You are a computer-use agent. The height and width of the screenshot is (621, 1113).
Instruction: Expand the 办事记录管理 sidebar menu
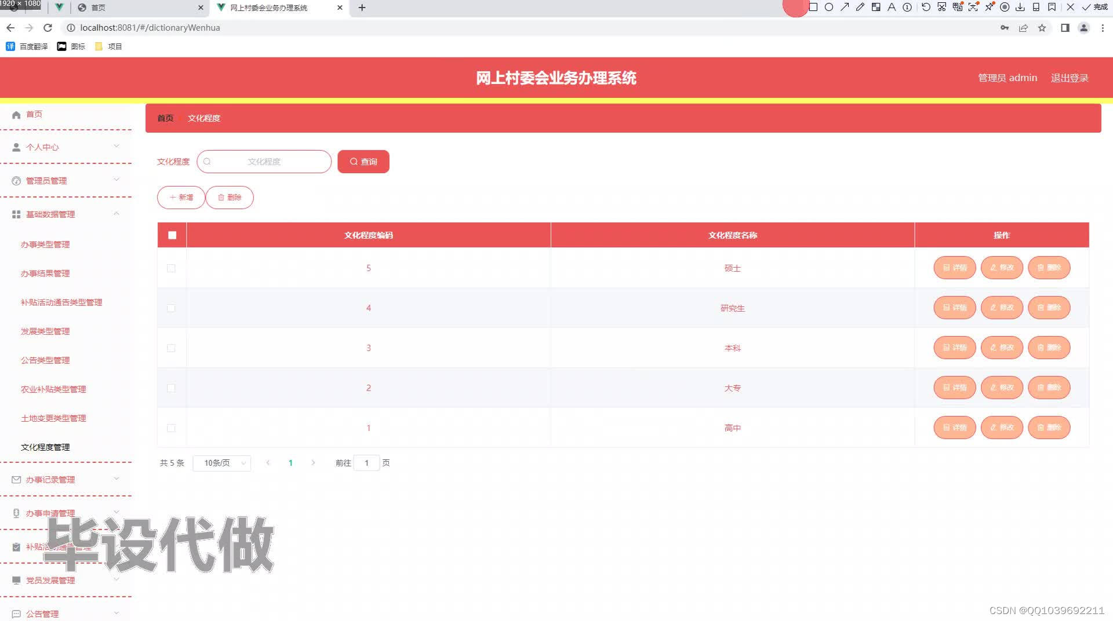pyautogui.click(x=66, y=480)
